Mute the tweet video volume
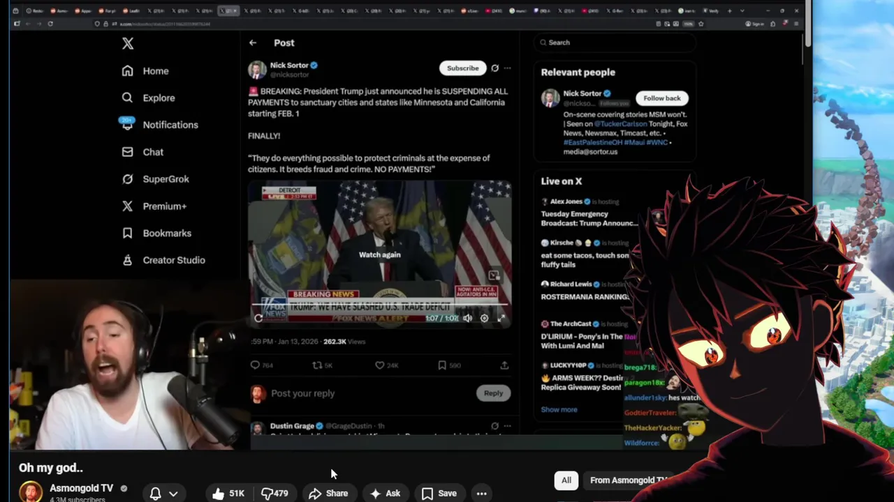 pyautogui.click(x=467, y=318)
